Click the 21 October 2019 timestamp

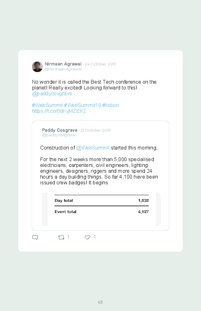95,130
